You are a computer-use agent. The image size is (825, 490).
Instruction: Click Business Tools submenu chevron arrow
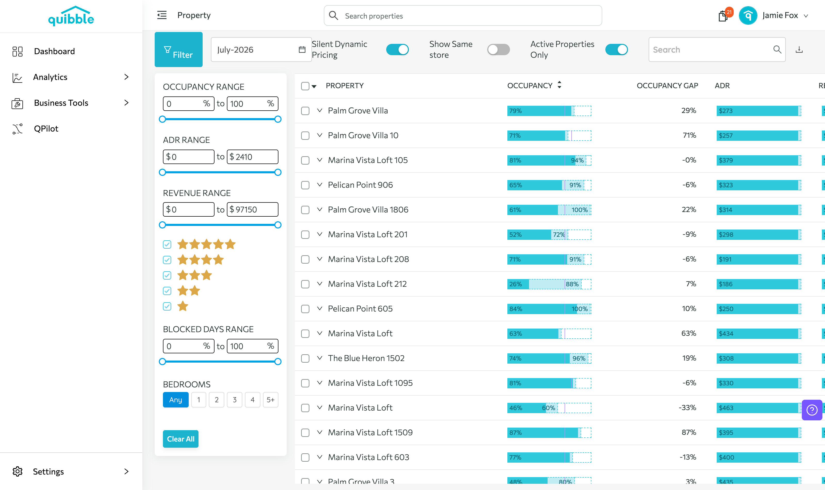coord(126,103)
